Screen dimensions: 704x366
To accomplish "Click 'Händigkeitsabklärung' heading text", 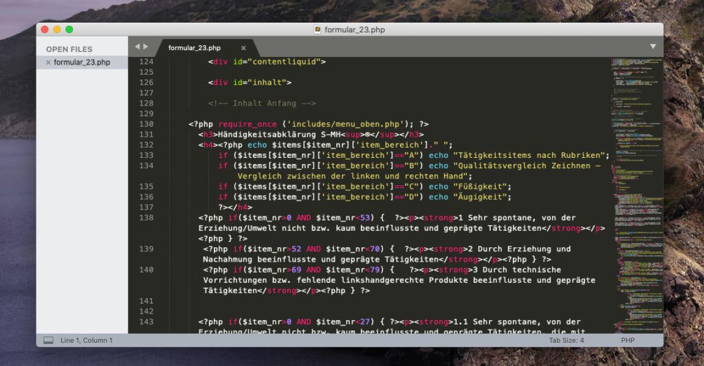I will point(267,135).
